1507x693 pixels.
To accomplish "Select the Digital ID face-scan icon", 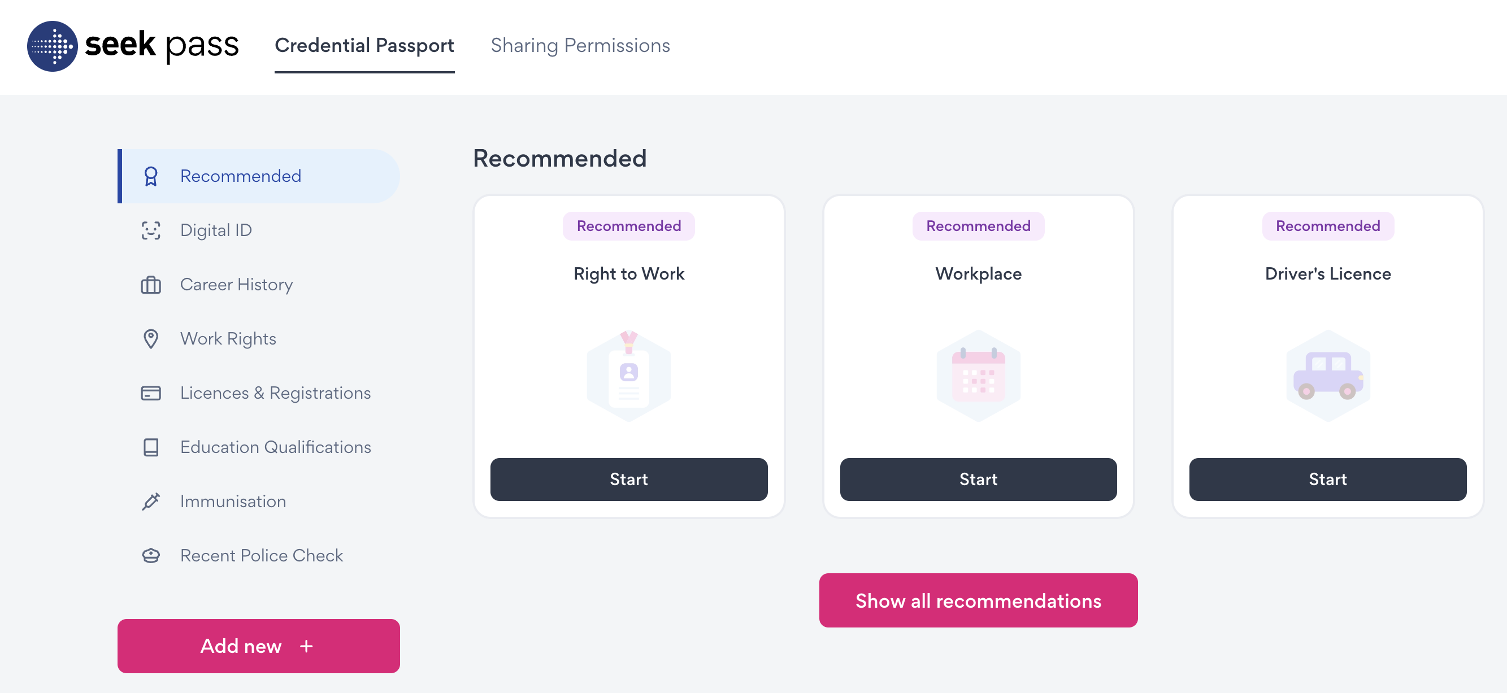I will [x=151, y=230].
